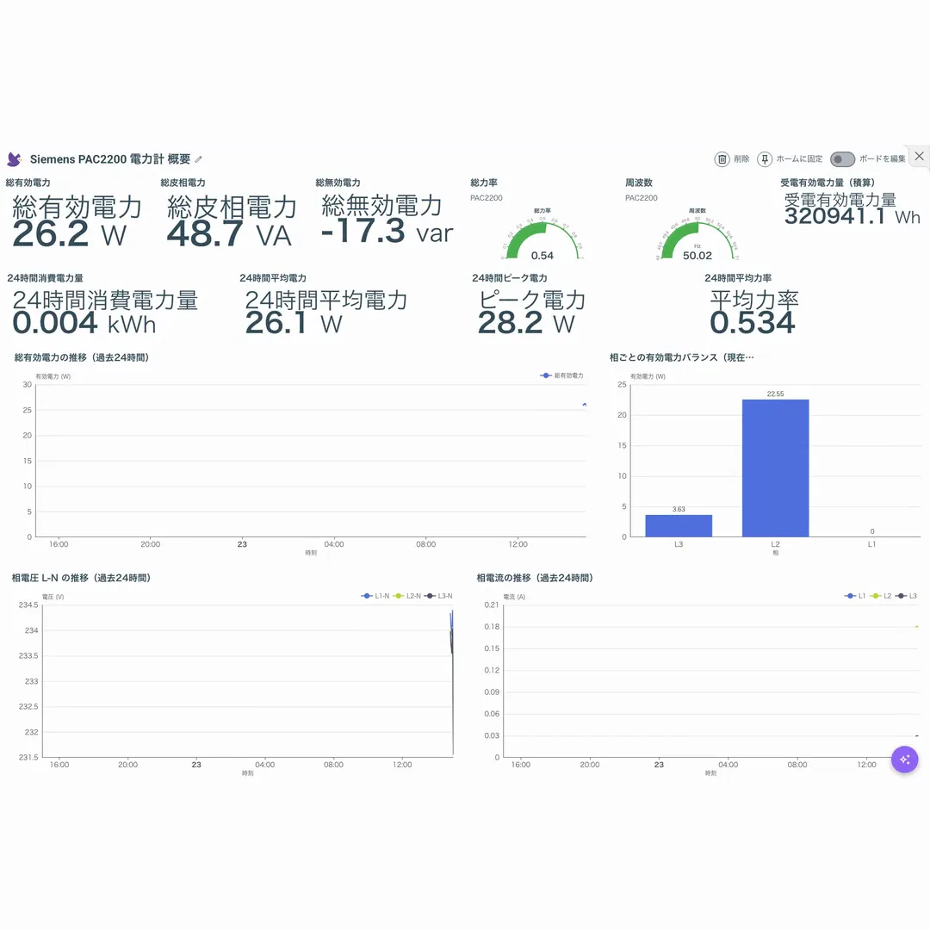
Task: Click the "28.2 W" peak power value
Action: point(526,323)
